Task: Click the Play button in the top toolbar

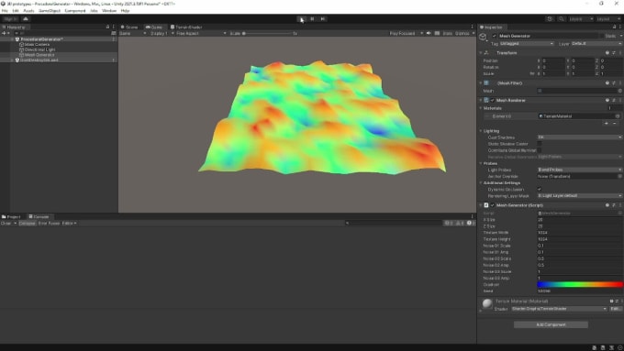Action: pyautogui.click(x=301, y=19)
